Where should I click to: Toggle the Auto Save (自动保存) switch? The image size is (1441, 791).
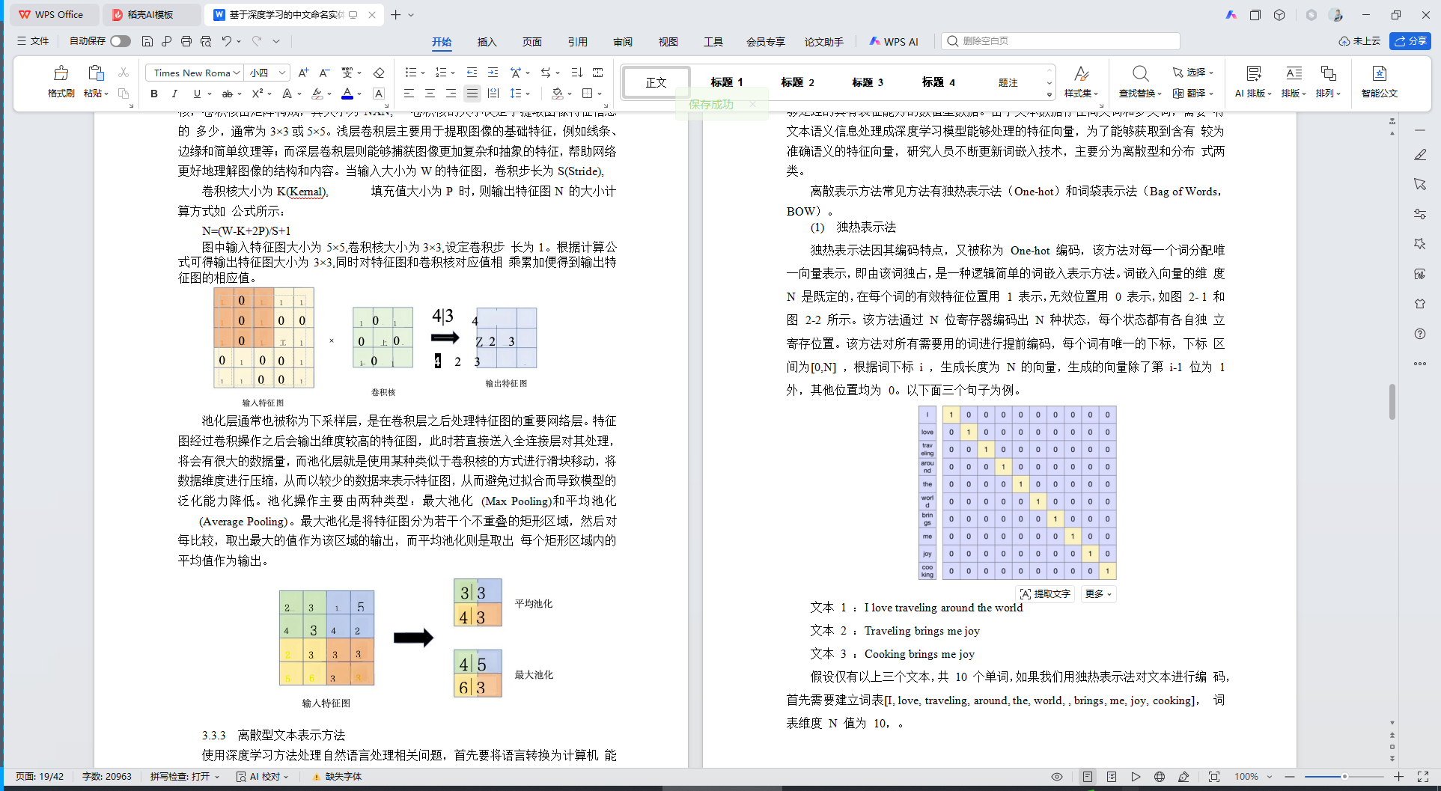coord(121,41)
